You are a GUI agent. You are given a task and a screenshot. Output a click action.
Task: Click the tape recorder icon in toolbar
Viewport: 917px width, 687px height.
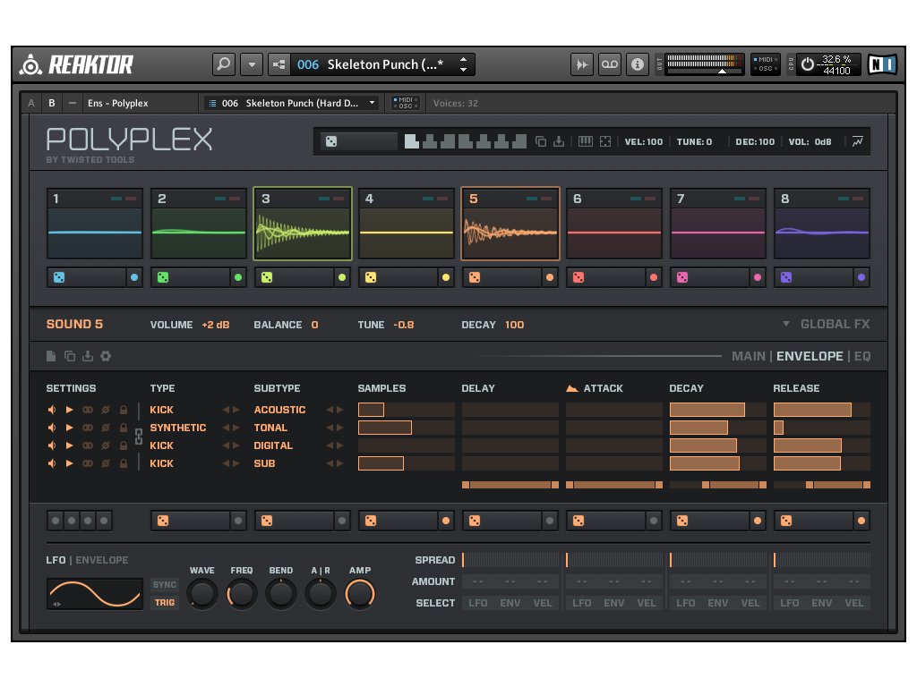click(609, 64)
